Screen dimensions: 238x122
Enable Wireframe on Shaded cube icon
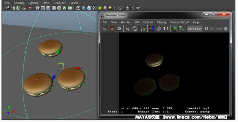pyautogui.click(x=89, y=8)
